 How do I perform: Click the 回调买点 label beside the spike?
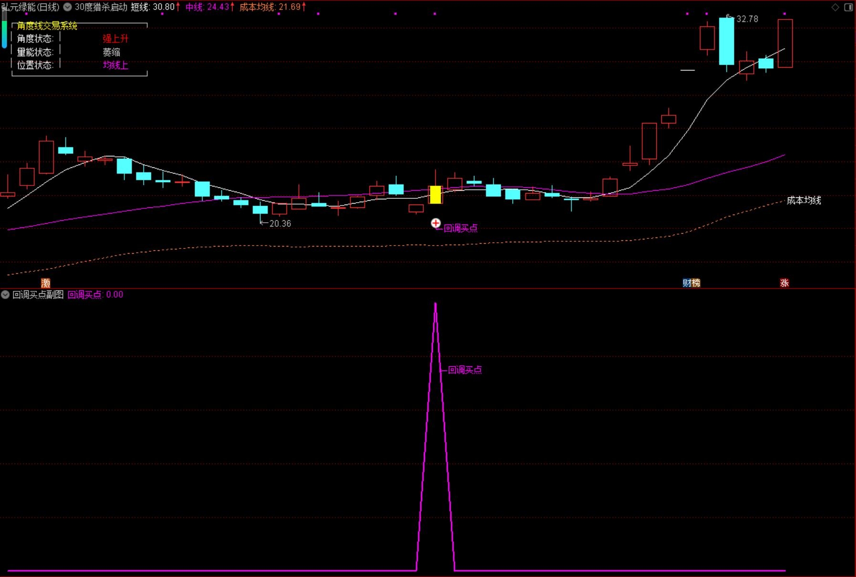[465, 370]
